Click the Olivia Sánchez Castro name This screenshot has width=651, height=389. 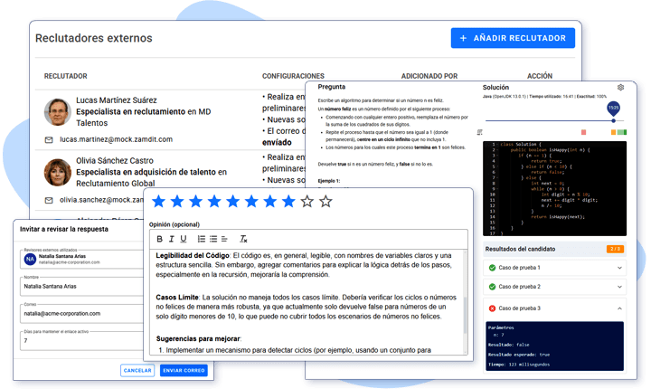pyautogui.click(x=115, y=160)
